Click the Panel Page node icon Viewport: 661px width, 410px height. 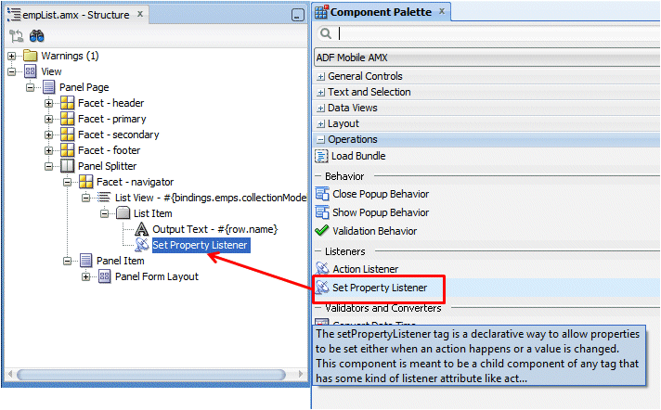point(49,87)
